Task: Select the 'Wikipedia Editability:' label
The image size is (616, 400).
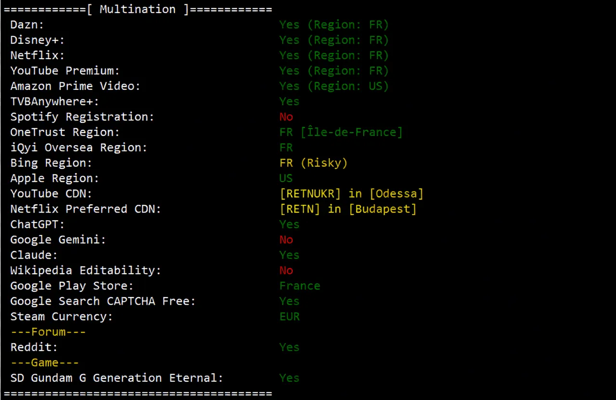Action: pyautogui.click(x=86, y=271)
